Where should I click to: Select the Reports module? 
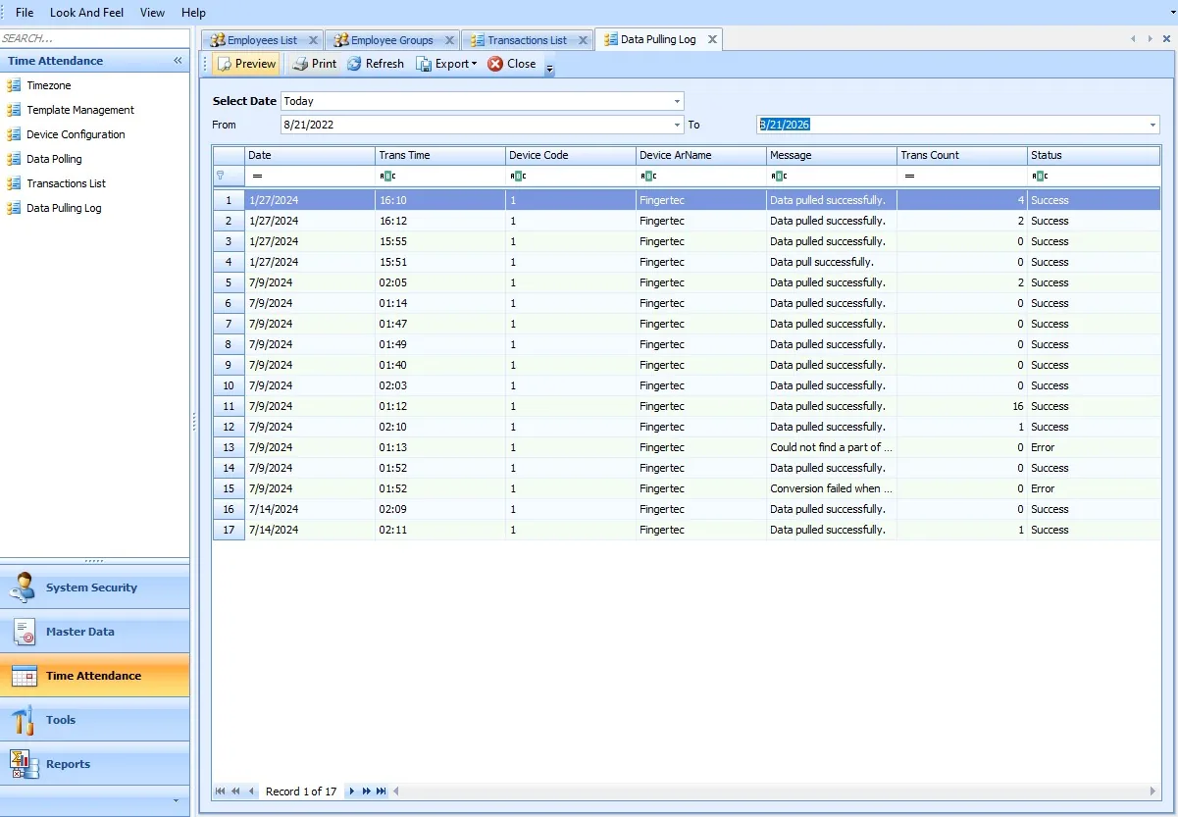[x=95, y=764]
